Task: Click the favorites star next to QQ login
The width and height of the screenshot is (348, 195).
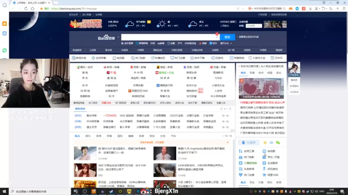Action: coord(265,143)
